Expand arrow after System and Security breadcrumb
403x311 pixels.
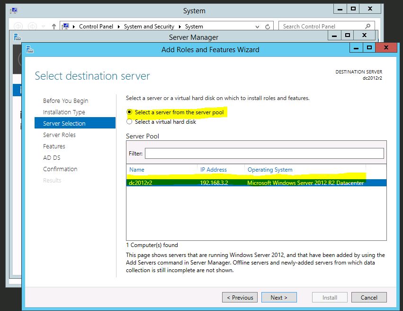point(179,27)
